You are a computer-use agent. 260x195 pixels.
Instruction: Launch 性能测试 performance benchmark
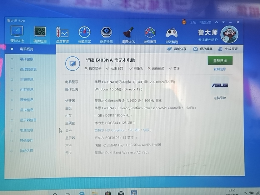[84, 35]
